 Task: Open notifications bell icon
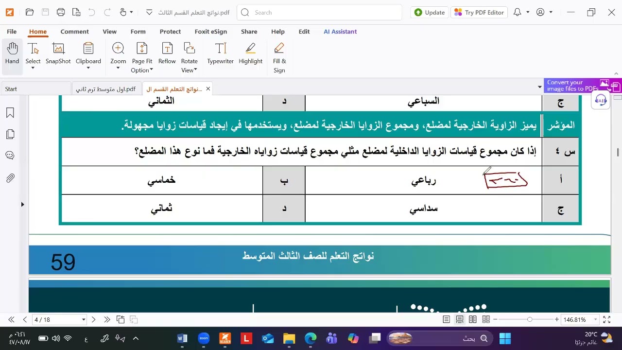(x=517, y=13)
